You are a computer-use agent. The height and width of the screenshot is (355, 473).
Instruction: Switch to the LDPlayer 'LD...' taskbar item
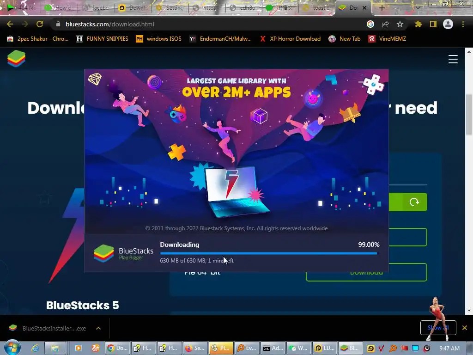[x=324, y=349]
